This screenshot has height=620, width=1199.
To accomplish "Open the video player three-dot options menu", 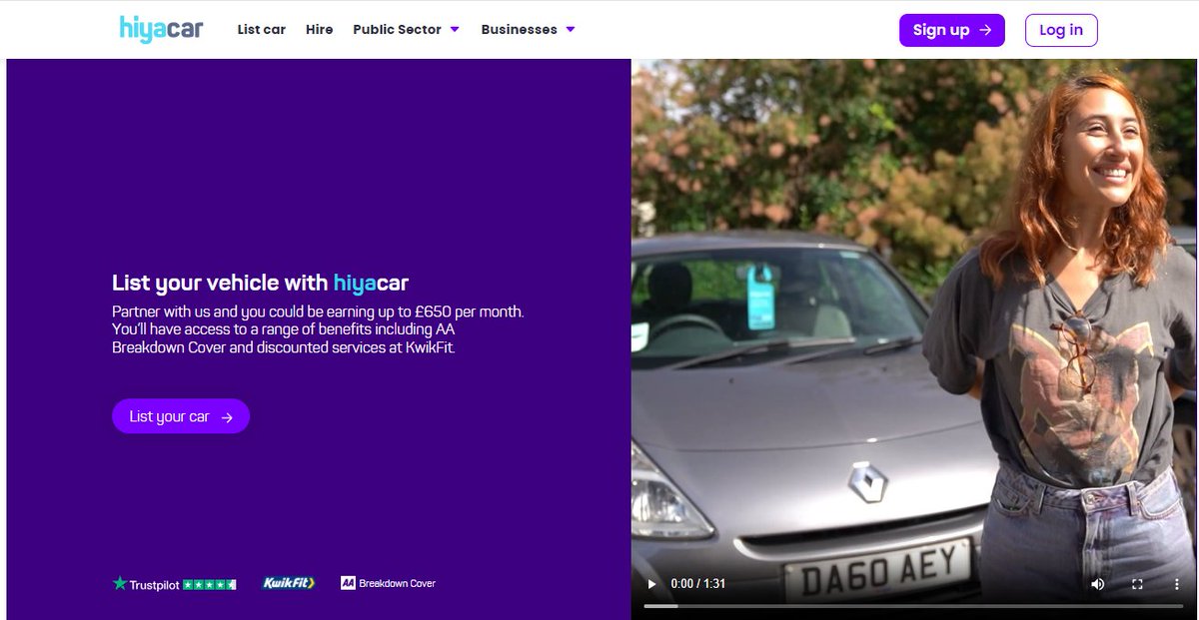I will click(x=1176, y=584).
